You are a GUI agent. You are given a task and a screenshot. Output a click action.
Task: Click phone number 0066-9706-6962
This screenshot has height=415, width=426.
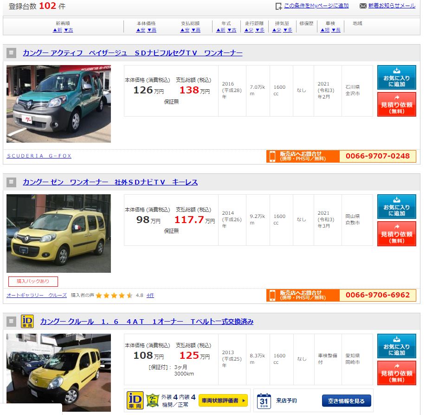[x=378, y=295]
